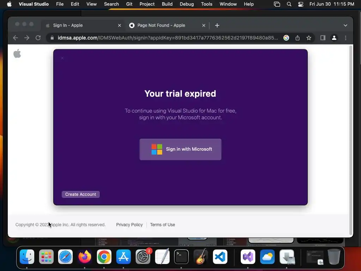Open the Chrome profile menu
The image size is (361, 271).
(334, 38)
